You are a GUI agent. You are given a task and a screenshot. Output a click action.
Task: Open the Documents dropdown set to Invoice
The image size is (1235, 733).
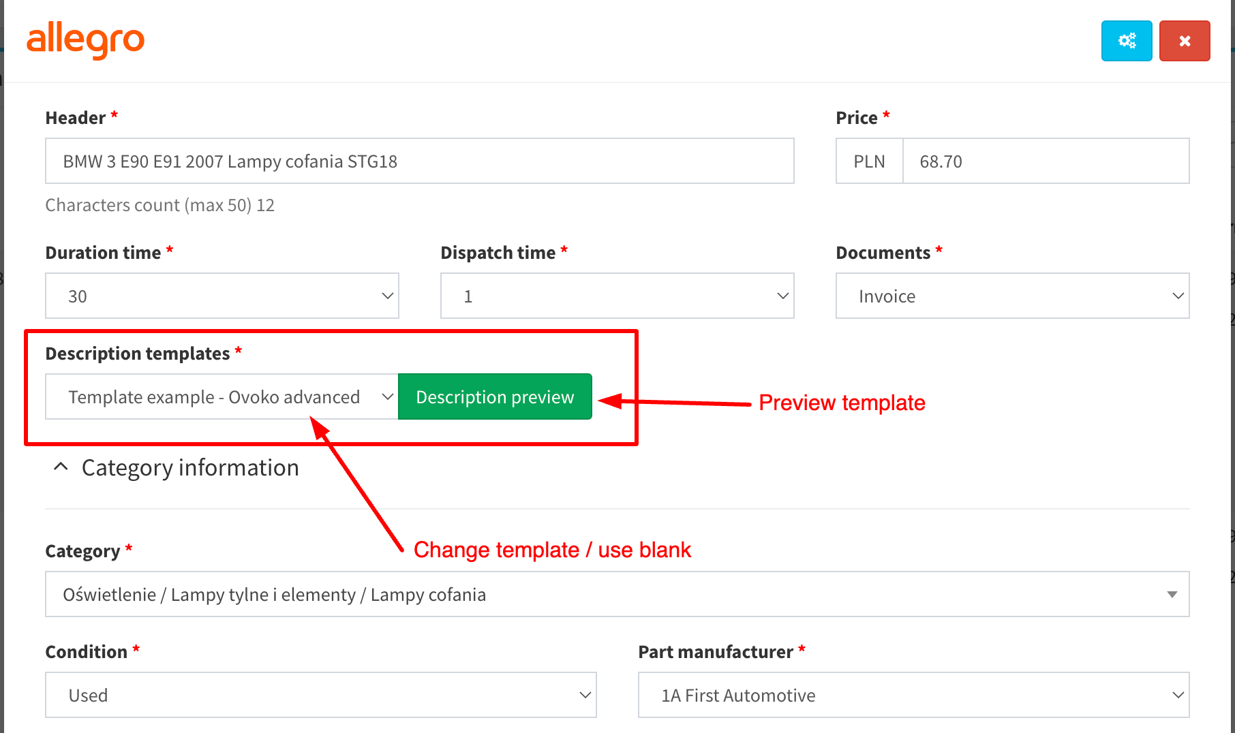click(x=1012, y=296)
